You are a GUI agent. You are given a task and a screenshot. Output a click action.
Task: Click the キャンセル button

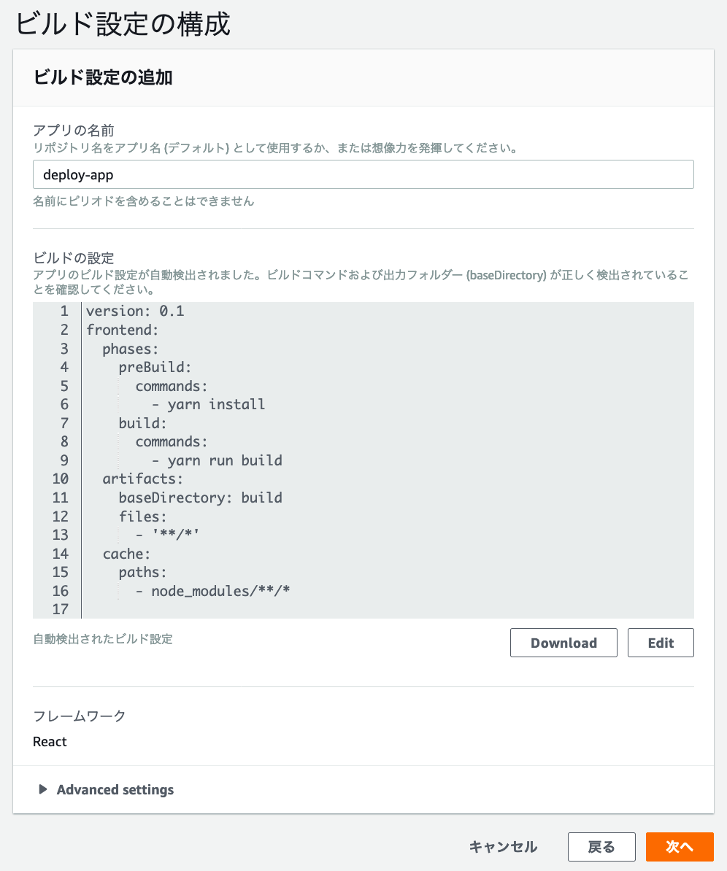click(503, 846)
